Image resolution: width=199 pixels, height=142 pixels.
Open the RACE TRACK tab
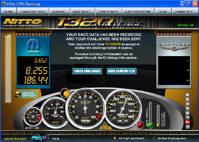[82, 12]
